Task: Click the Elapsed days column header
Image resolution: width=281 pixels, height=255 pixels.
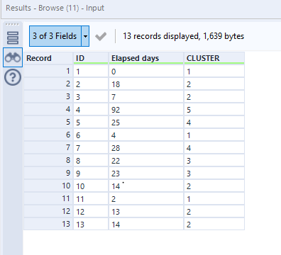Action: pos(146,58)
